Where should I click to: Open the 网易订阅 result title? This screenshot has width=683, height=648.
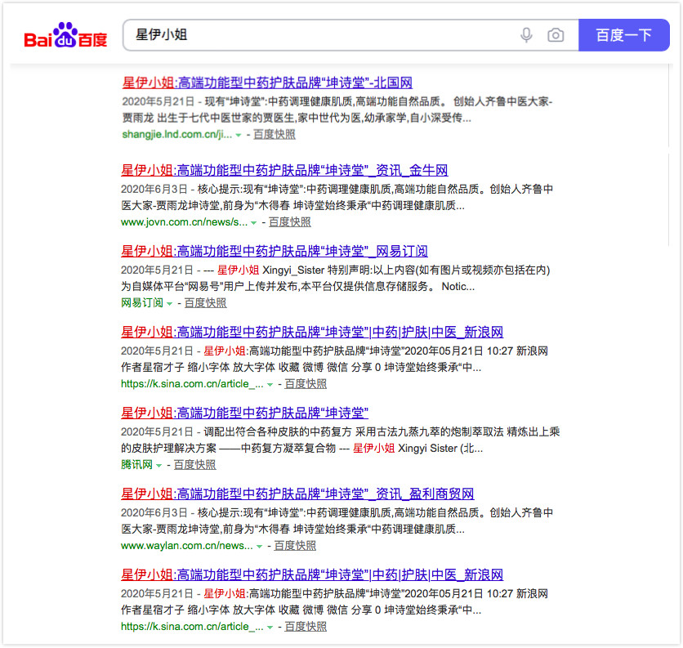[x=275, y=252]
